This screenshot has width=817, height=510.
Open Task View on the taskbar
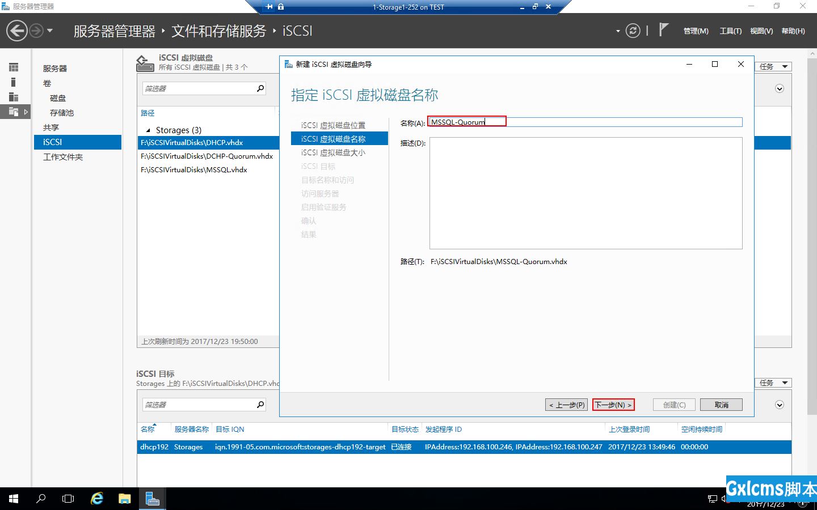pyautogui.click(x=68, y=499)
